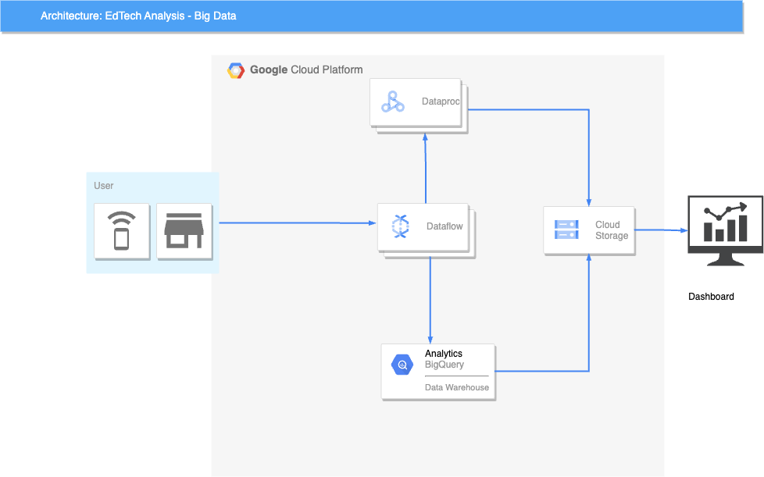Select the Dataflow label text

click(444, 226)
